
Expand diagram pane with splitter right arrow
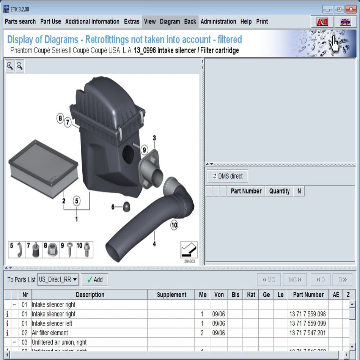202,68
